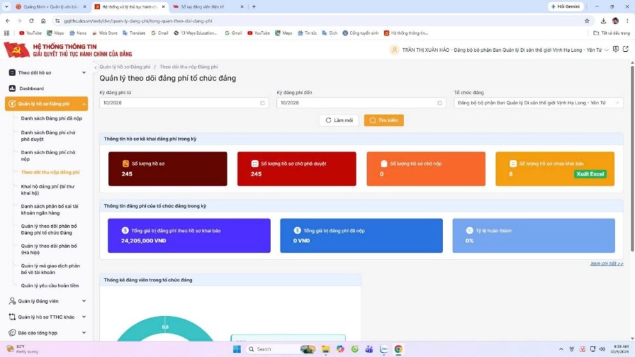Collapse the Quản lý hồ sơ Đảng phí section
The image size is (635, 357).
click(x=84, y=104)
